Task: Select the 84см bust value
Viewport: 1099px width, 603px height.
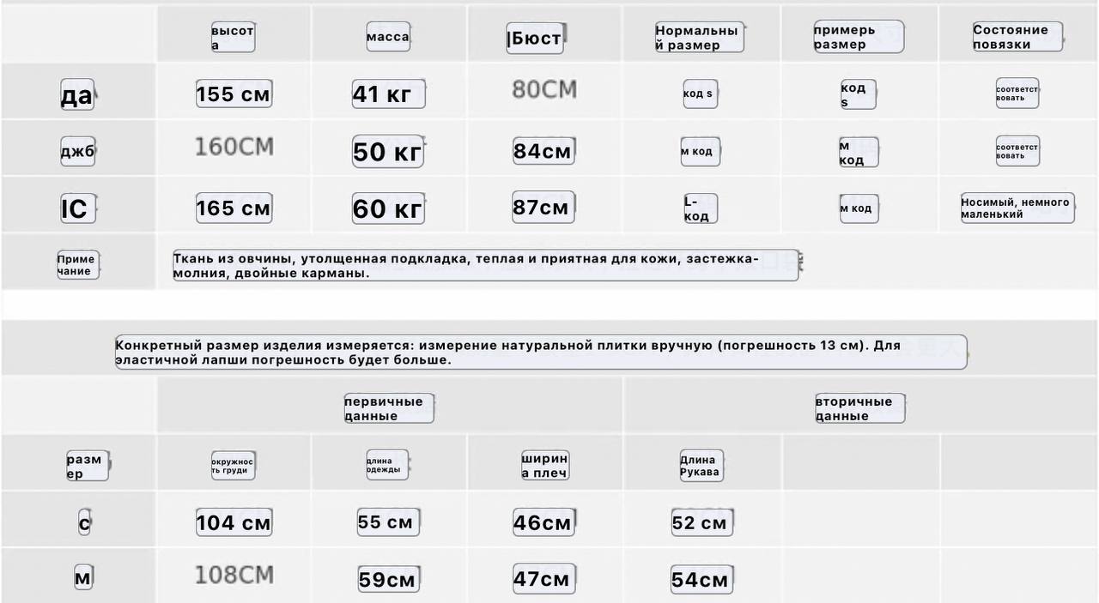Action: tap(543, 151)
